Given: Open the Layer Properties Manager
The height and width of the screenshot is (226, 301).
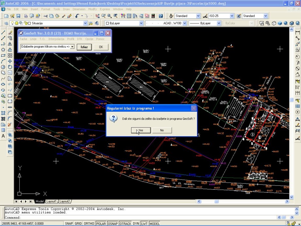Looking at the screenshot, I should (6, 23).
